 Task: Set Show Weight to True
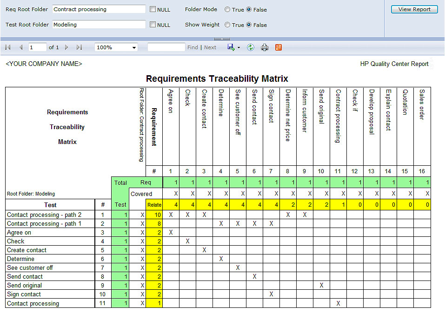click(x=227, y=25)
